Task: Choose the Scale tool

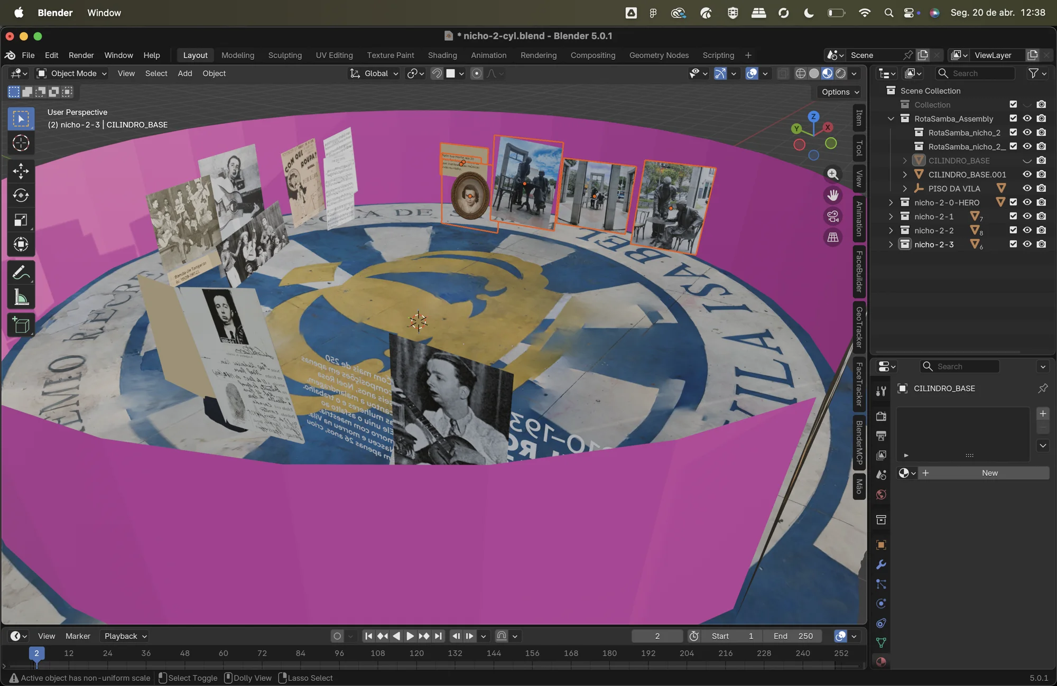Action: pyautogui.click(x=21, y=220)
